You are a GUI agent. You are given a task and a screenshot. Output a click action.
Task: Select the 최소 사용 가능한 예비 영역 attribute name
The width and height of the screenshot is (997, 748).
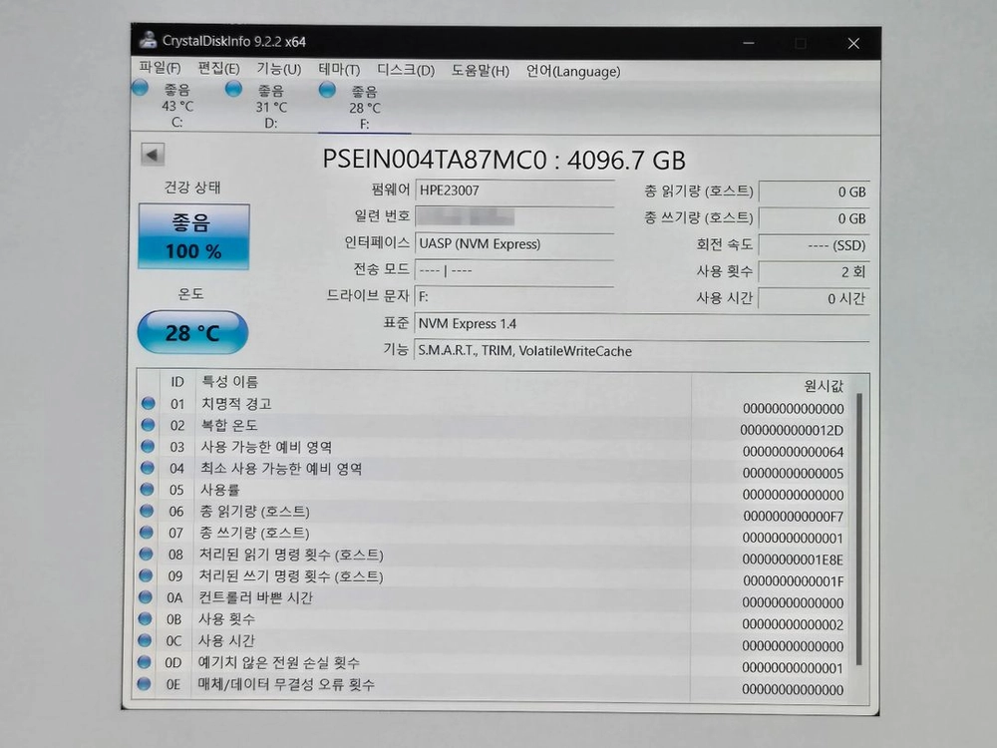281,469
